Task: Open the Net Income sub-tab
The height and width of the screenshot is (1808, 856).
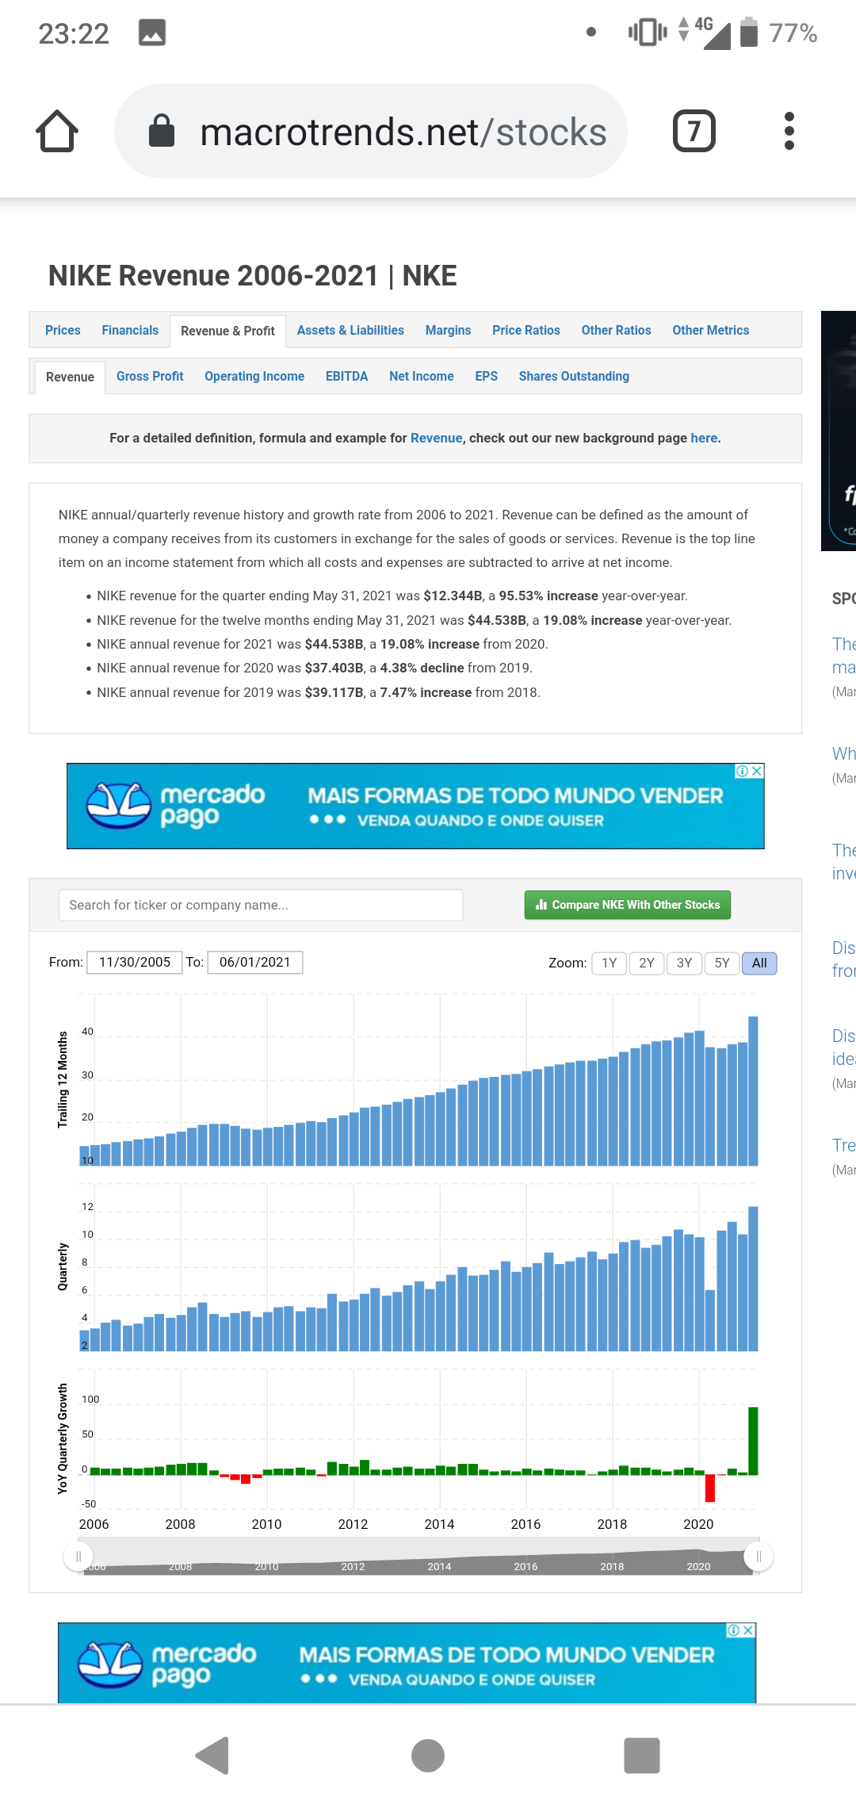Action: (x=422, y=376)
